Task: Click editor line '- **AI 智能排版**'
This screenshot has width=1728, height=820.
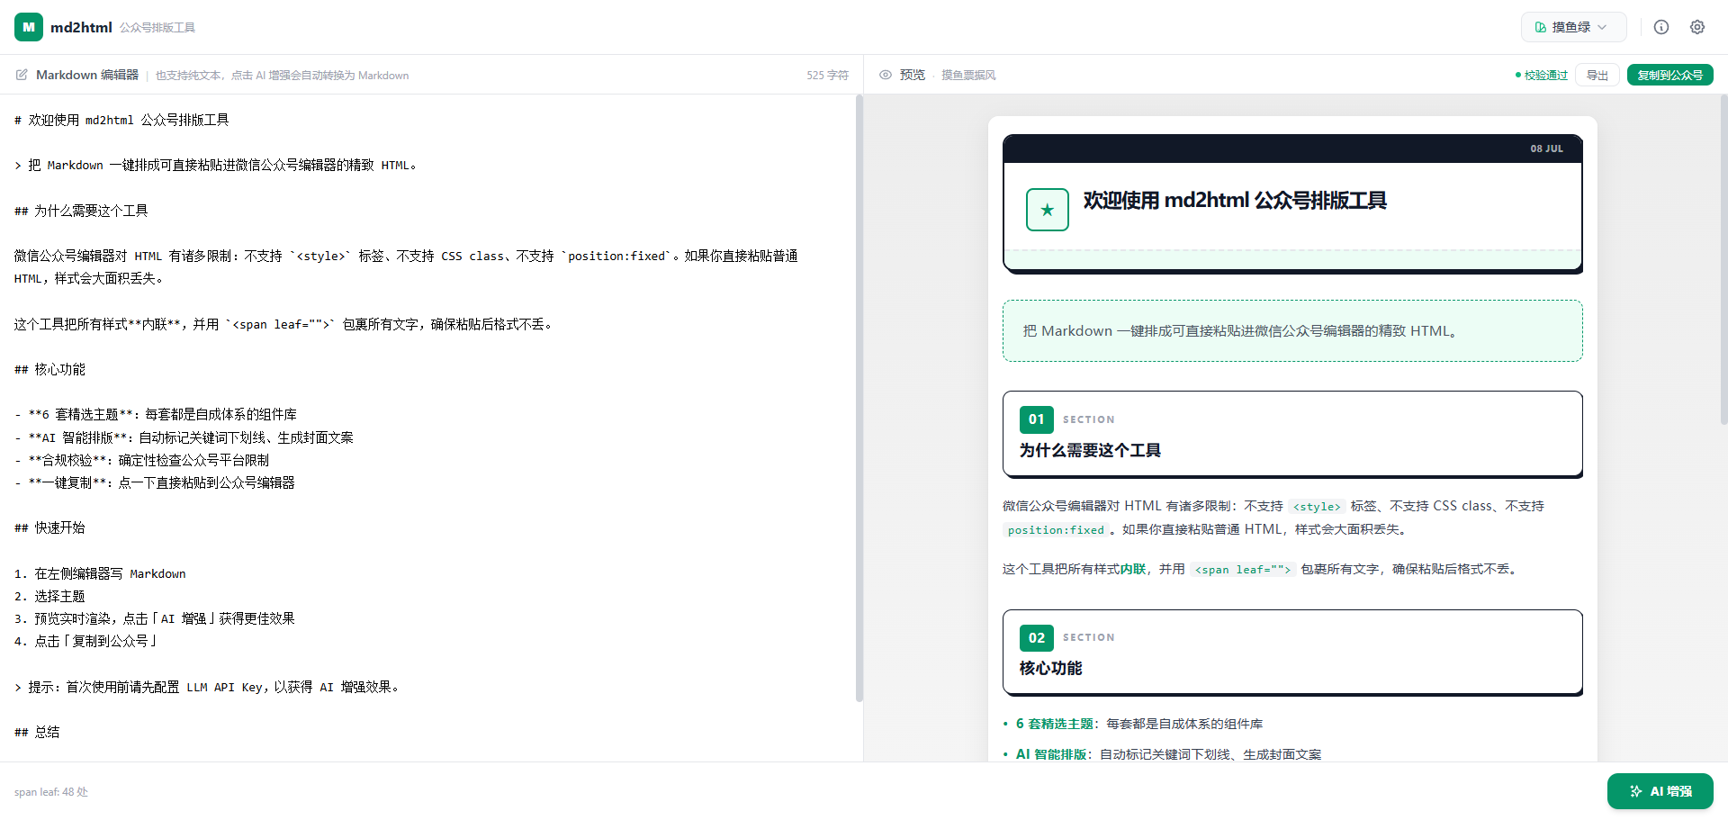Action: (x=184, y=437)
